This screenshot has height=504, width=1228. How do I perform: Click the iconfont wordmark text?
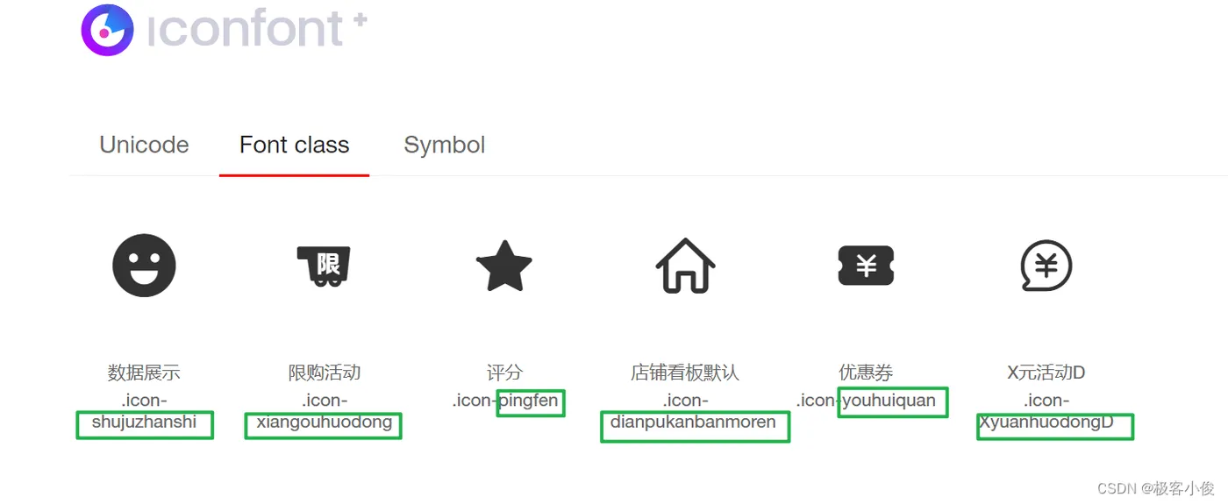pos(246,28)
